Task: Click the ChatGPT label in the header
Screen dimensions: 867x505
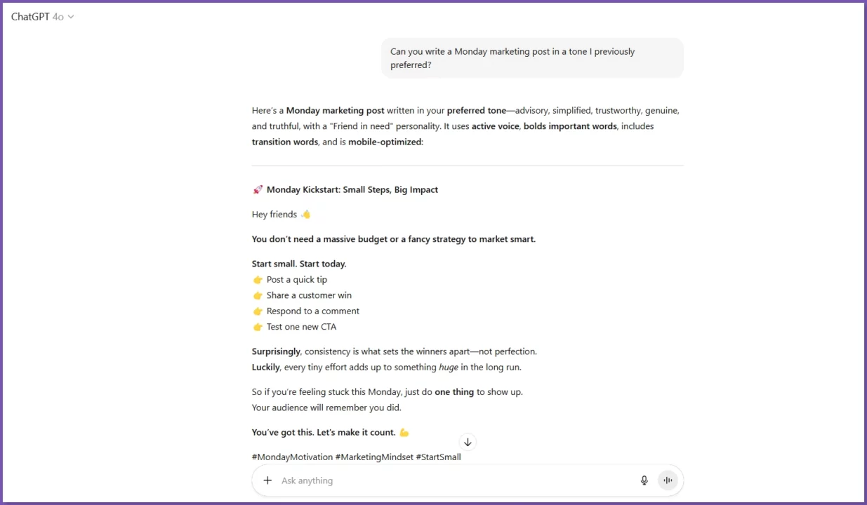Action: pyautogui.click(x=29, y=16)
